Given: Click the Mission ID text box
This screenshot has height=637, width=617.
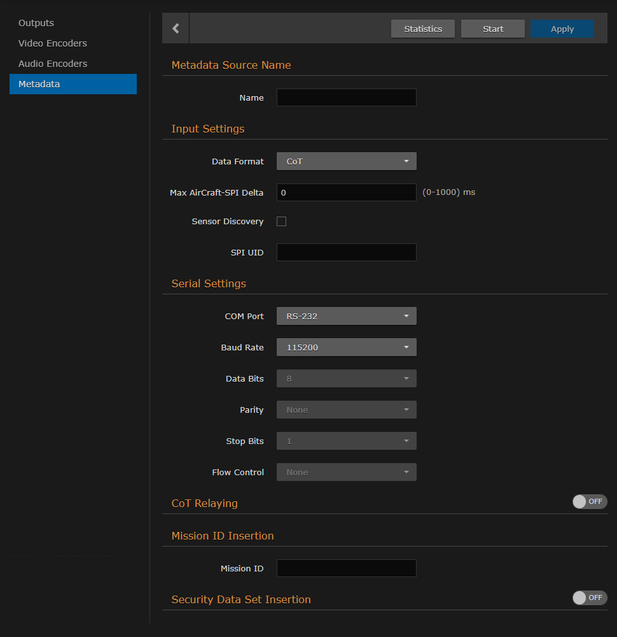Looking at the screenshot, I should [346, 568].
